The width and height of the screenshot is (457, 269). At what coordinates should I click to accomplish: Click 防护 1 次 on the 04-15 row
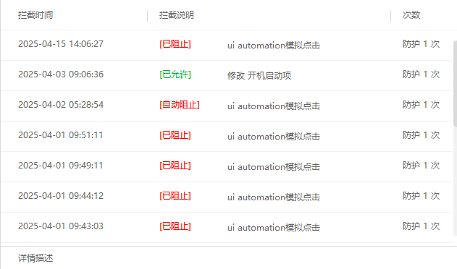click(422, 44)
